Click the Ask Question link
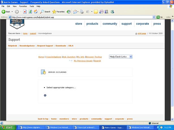The image size is (174, 130). 69,57
